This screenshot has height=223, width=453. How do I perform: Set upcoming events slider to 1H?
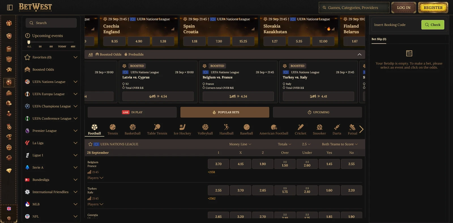40,46
